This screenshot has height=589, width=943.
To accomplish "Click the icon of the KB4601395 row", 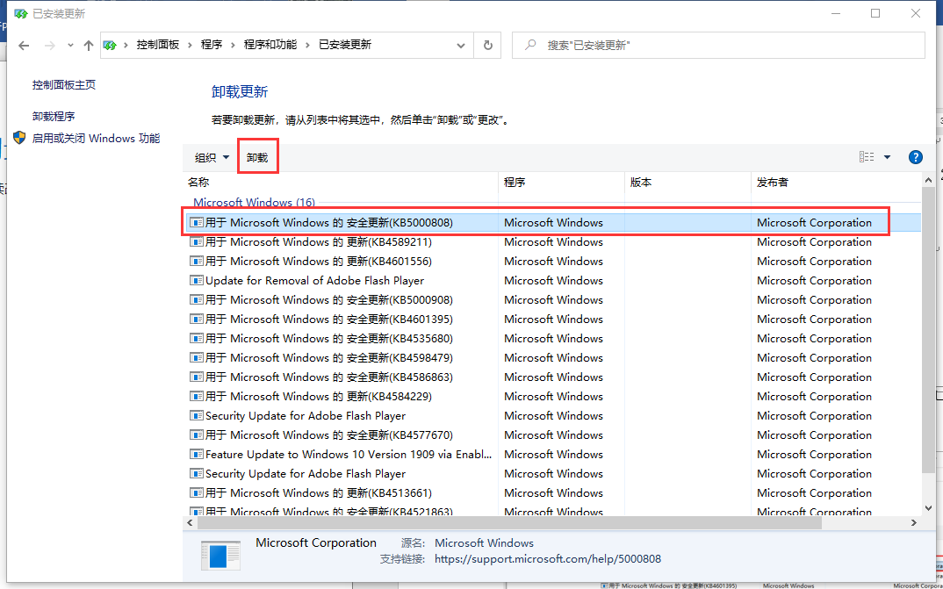I will pos(196,319).
